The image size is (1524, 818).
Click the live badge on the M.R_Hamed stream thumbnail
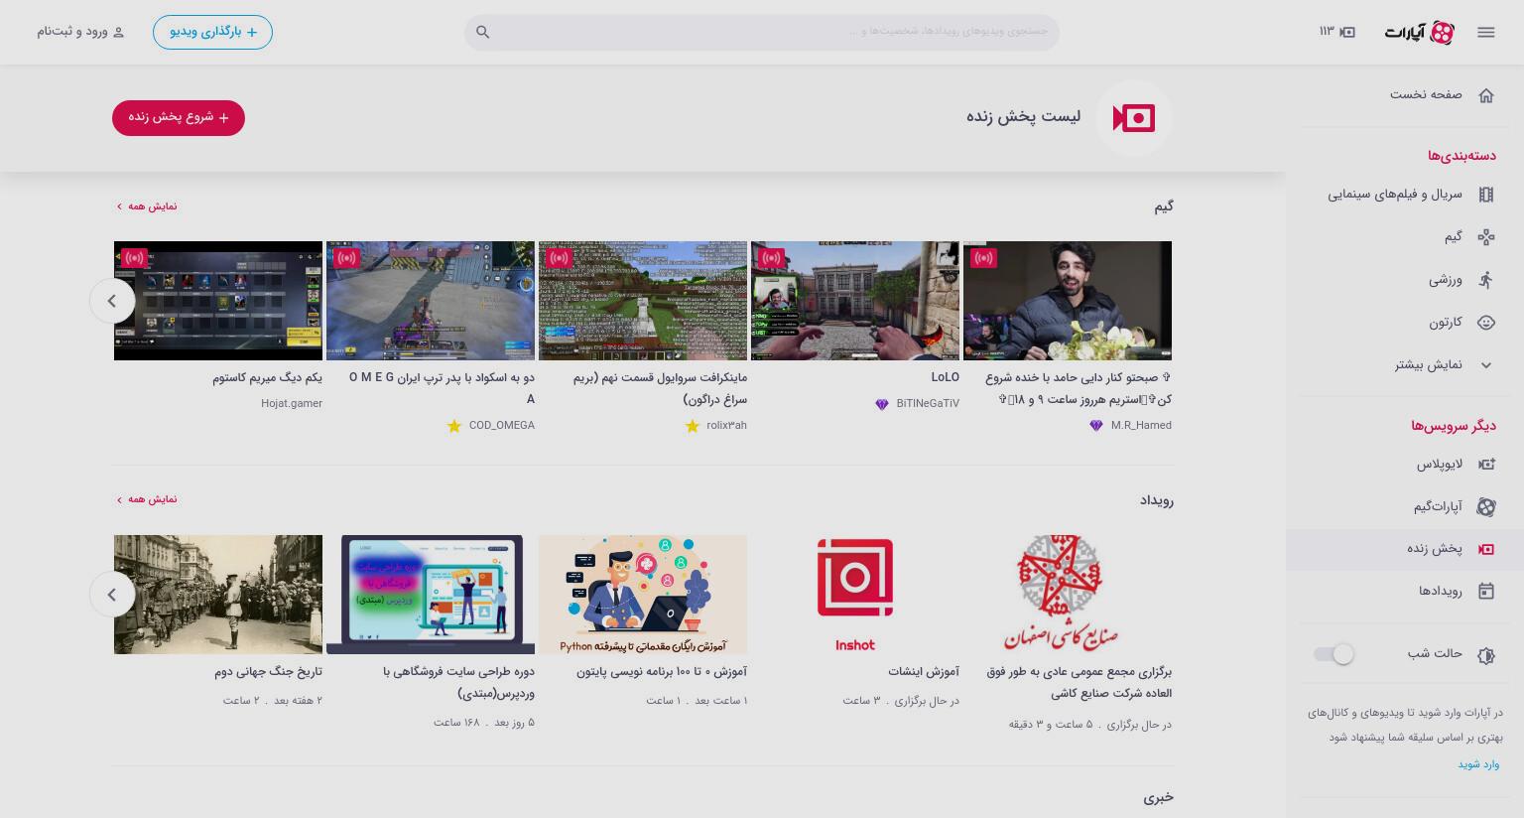(x=983, y=258)
